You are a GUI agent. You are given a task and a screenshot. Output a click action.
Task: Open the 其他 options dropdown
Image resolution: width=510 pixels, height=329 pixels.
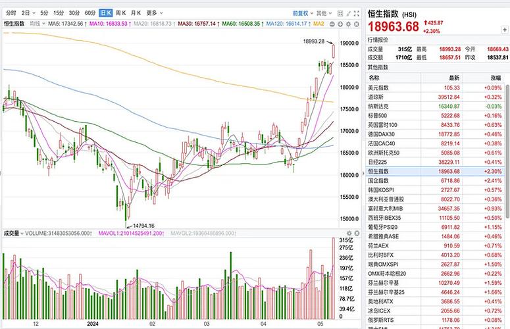(324, 13)
